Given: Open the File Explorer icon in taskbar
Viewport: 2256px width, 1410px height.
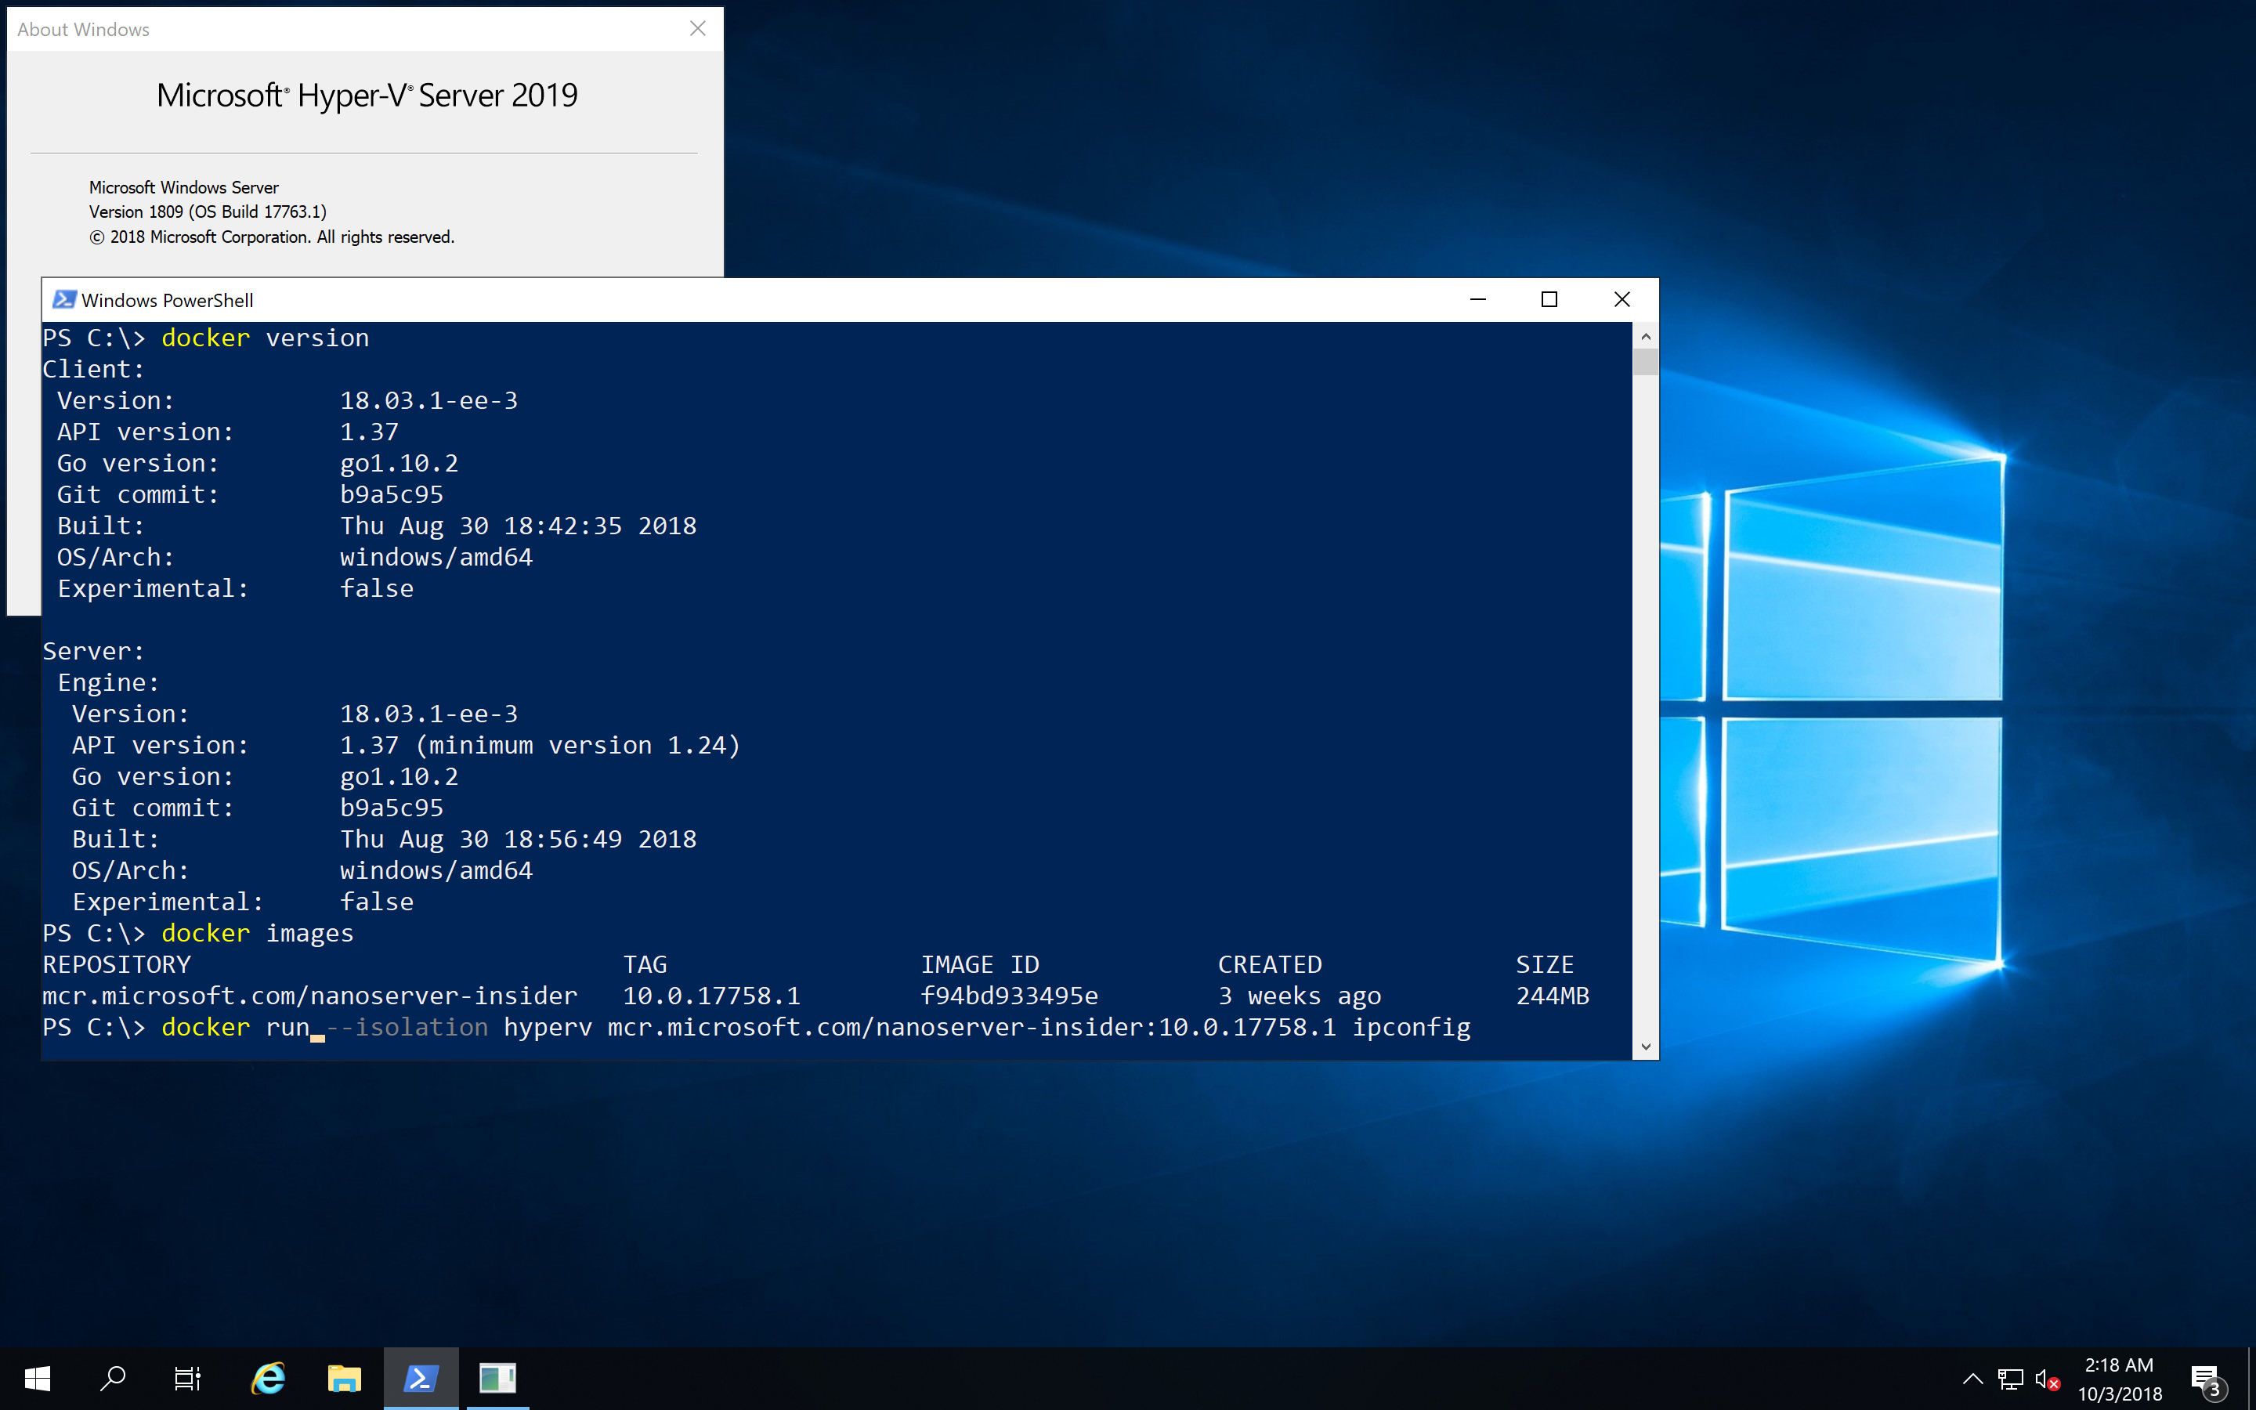Looking at the screenshot, I should click(341, 1378).
